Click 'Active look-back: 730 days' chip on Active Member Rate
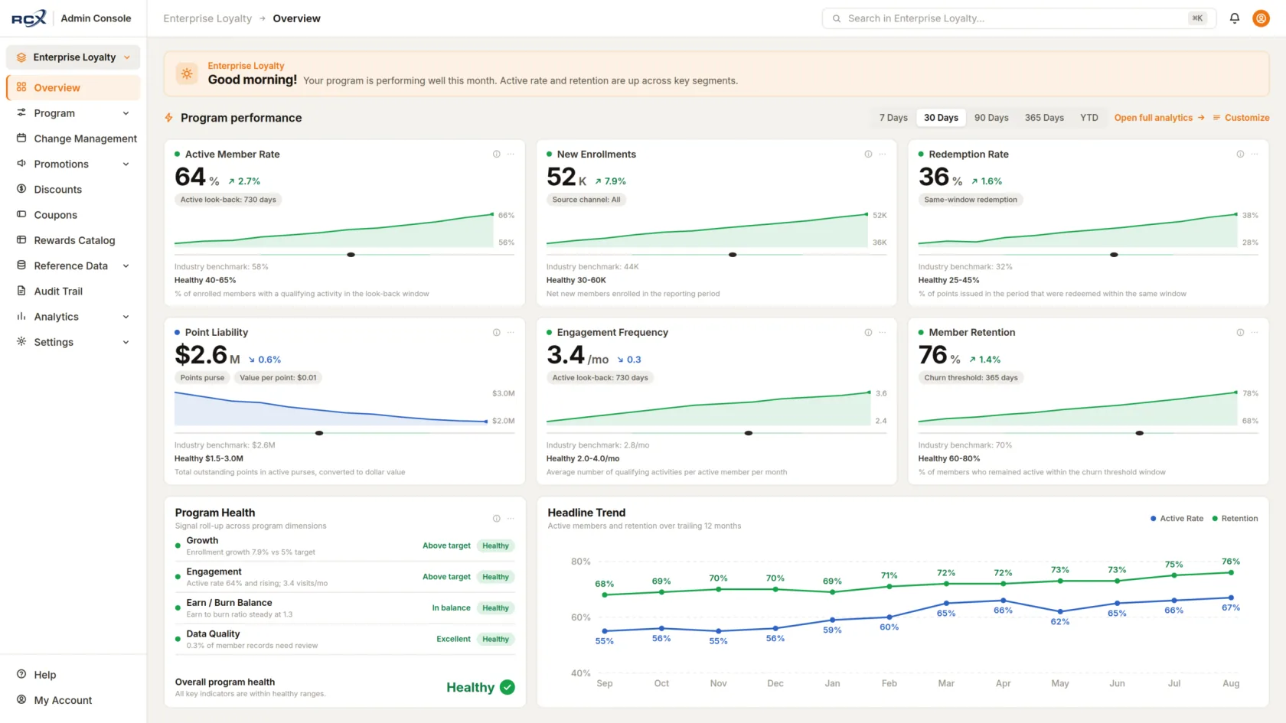 228,200
